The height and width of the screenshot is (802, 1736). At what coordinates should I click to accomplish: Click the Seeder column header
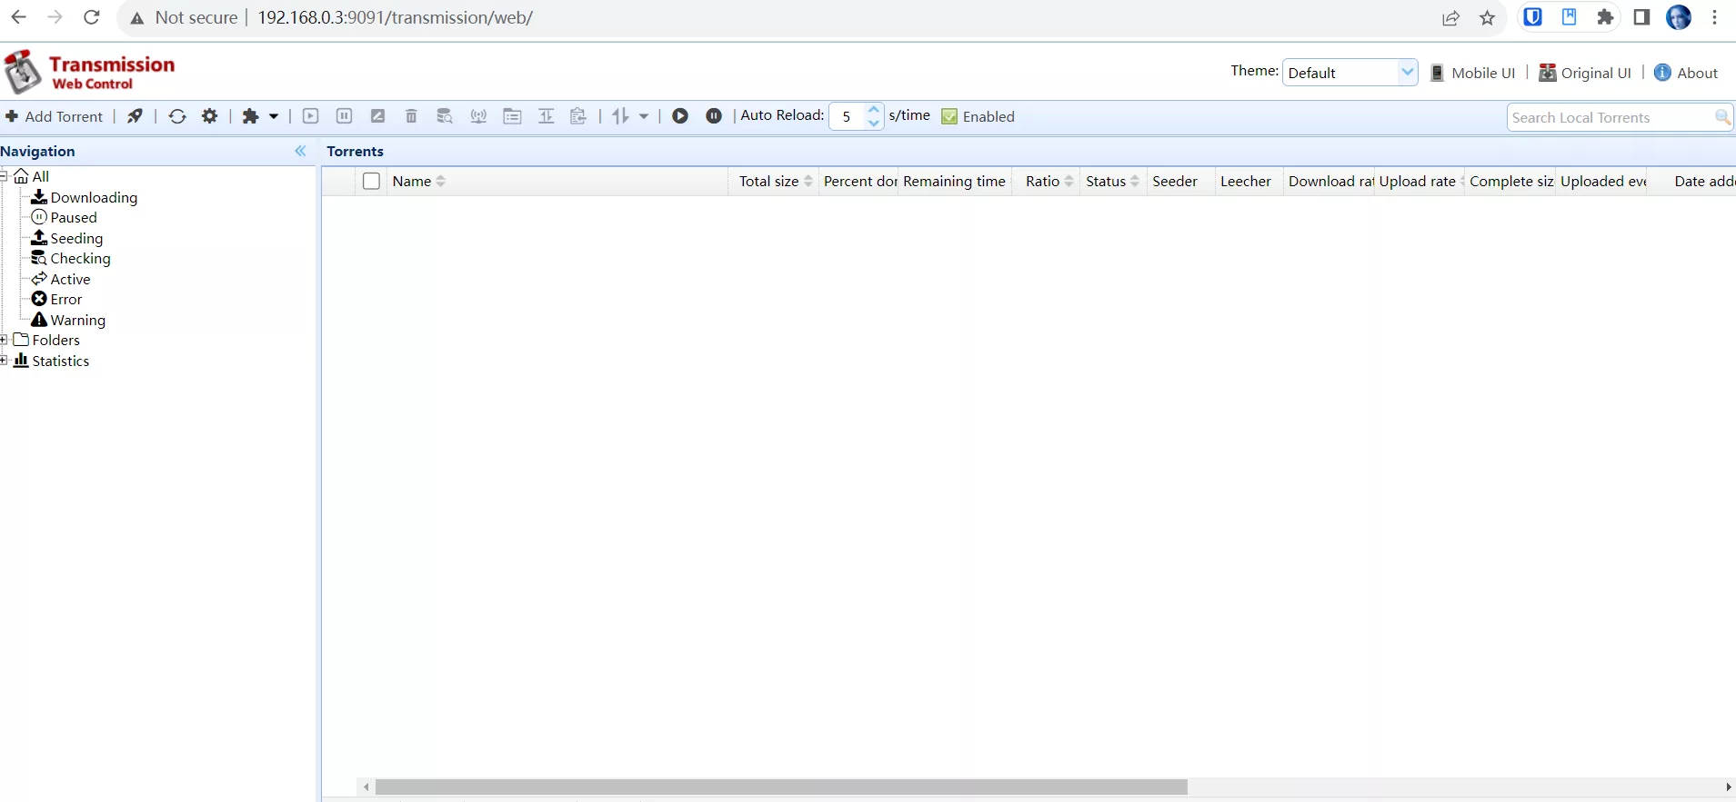[1181, 181]
